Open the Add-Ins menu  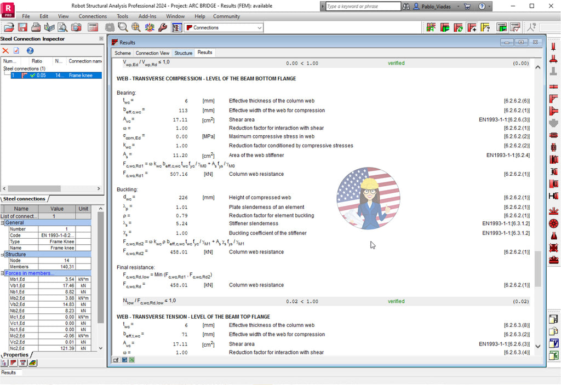pyautogui.click(x=147, y=16)
